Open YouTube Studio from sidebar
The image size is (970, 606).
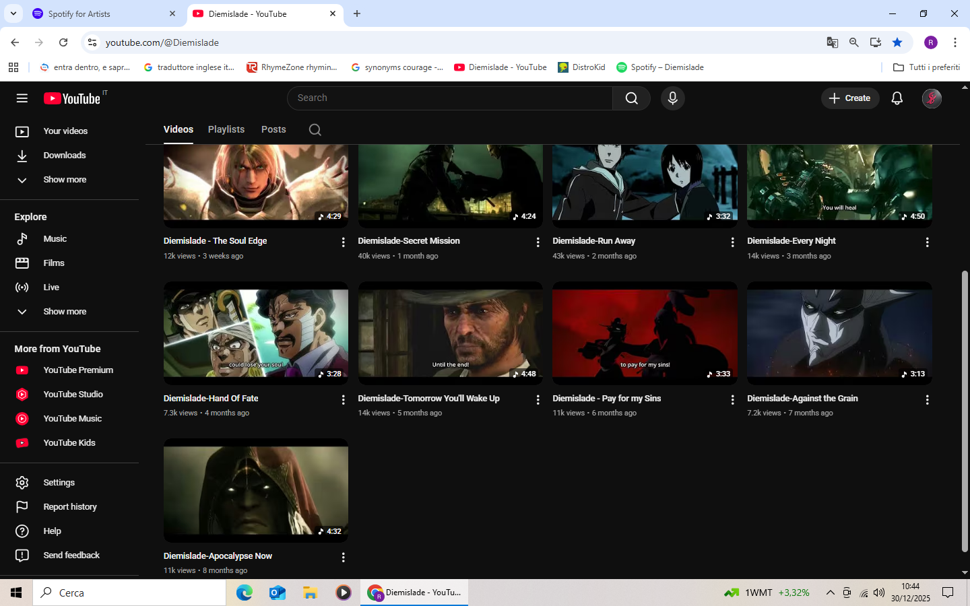click(x=73, y=395)
